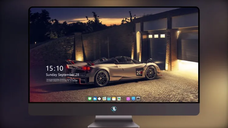This screenshot has height=128, width=228.
Task: Select the Sunday September 28 date text
Action: click(63, 75)
